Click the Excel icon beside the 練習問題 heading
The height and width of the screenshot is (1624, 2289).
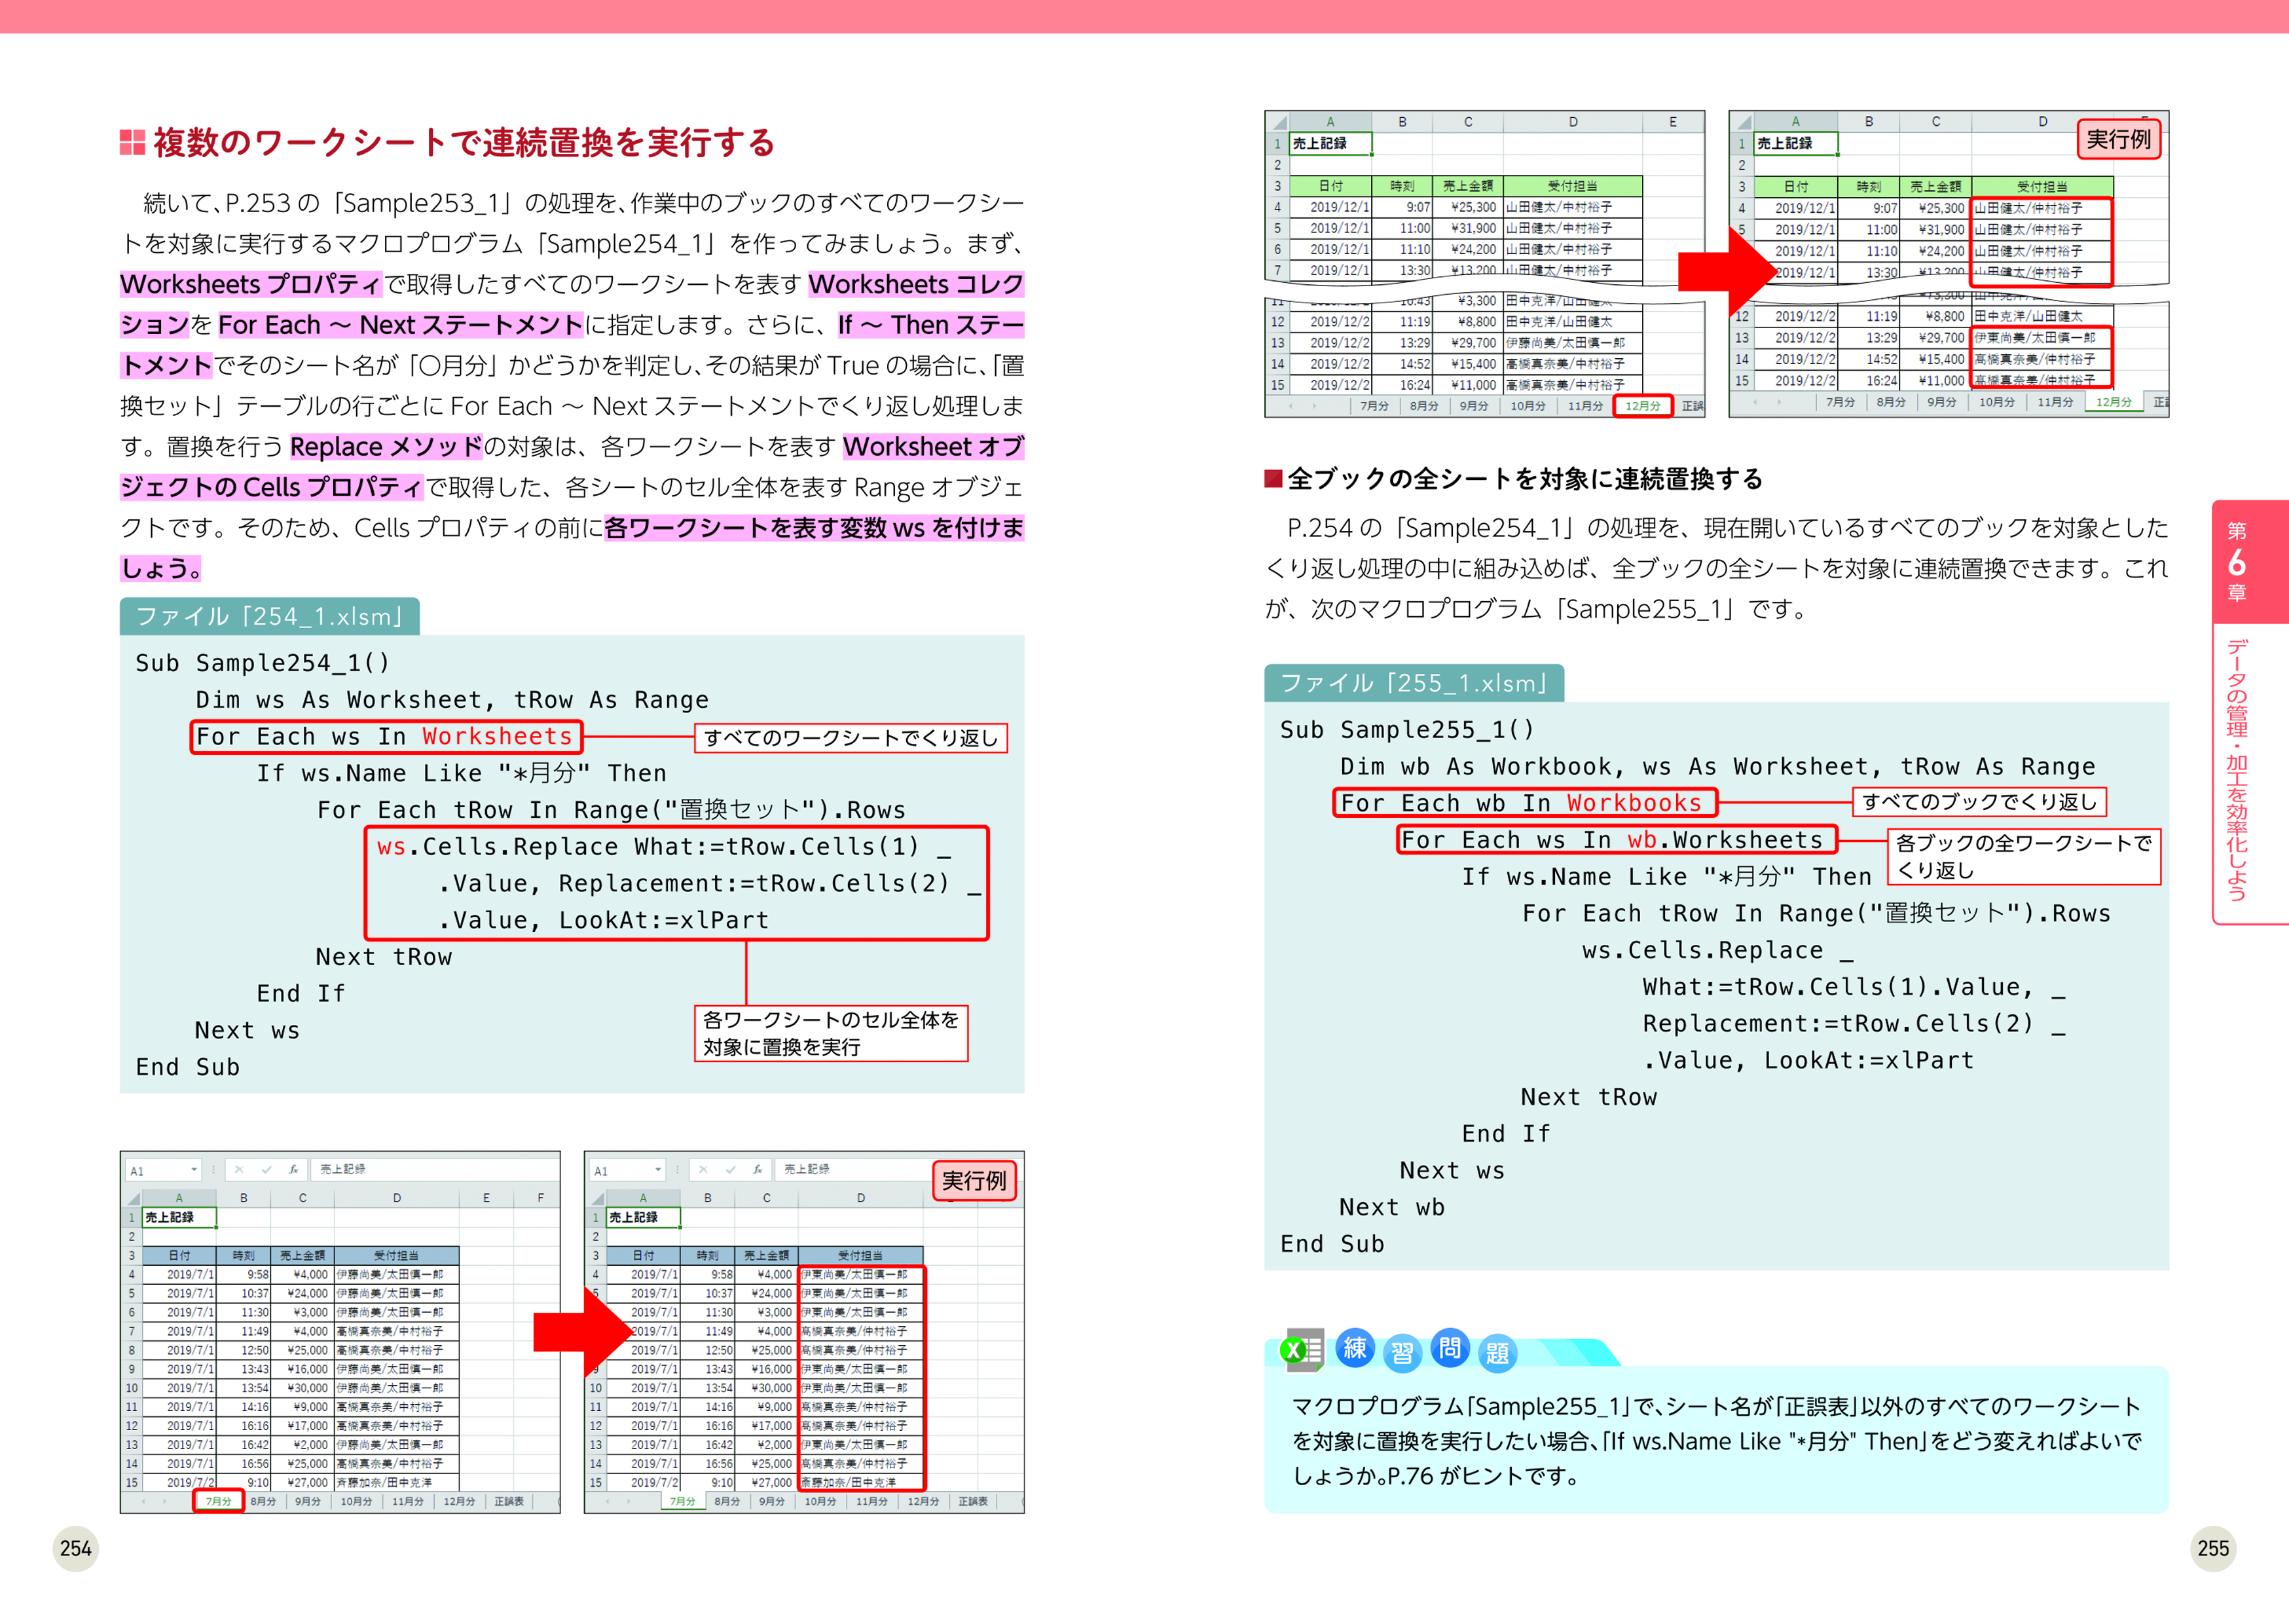[1302, 1351]
